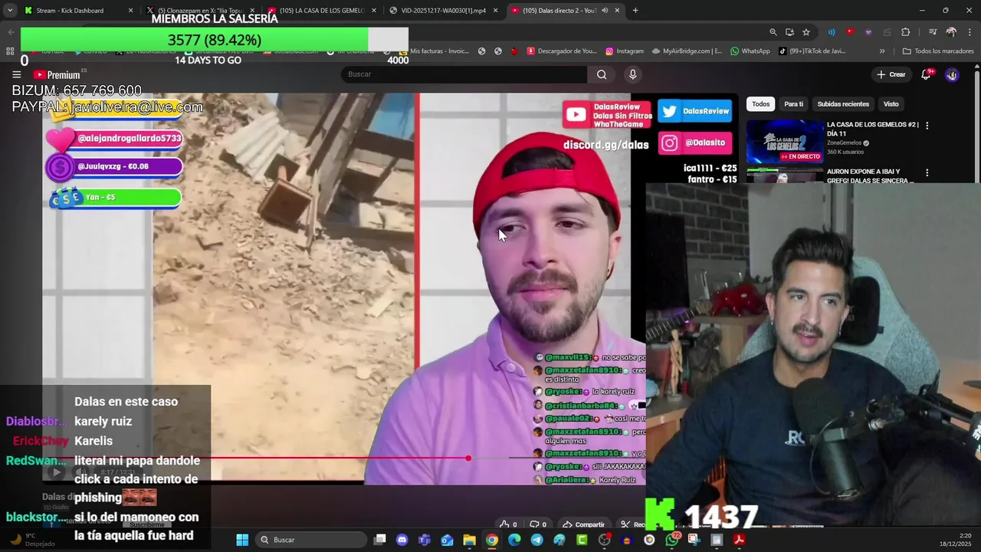Image resolution: width=981 pixels, height=552 pixels.
Task: Mute tab via speaker icon on Dalas tab
Action: coord(605,11)
